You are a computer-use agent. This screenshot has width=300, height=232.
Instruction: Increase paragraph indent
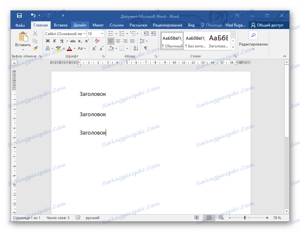(x=154, y=34)
